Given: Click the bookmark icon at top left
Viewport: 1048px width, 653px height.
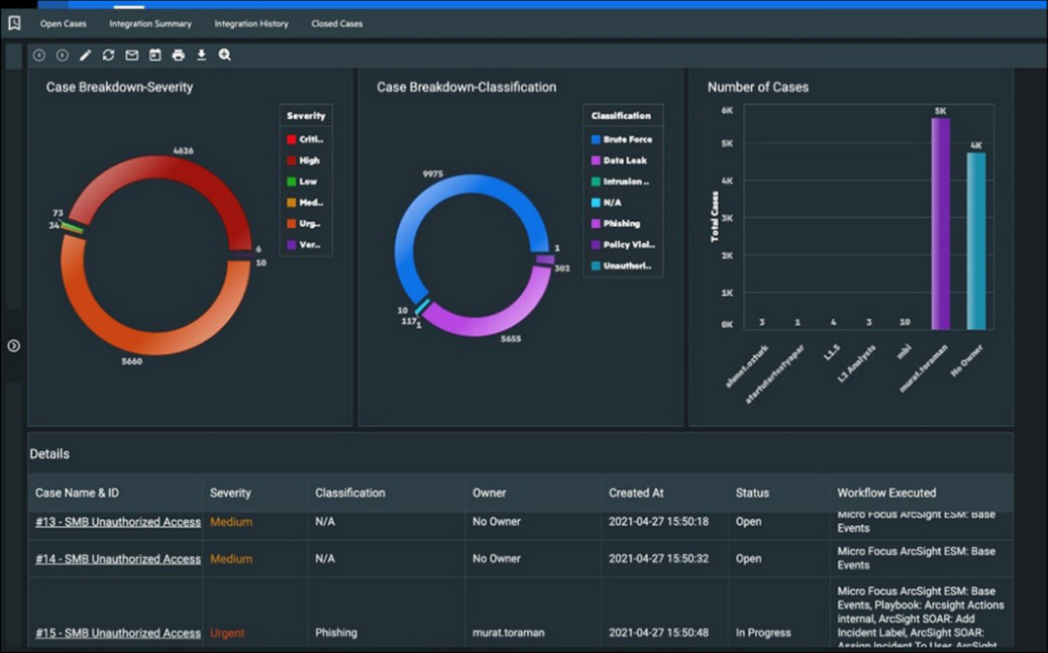Looking at the screenshot, I should coord(14,23).
